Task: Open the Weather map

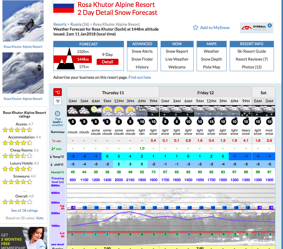Action: (x=211, y=51)
